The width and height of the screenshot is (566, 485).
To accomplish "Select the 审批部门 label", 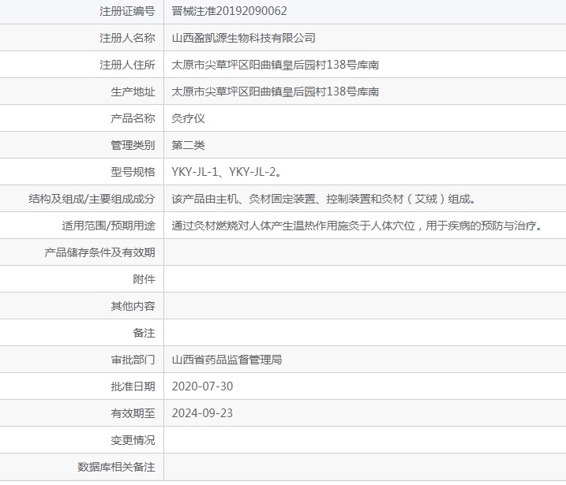I will point(133,360).
